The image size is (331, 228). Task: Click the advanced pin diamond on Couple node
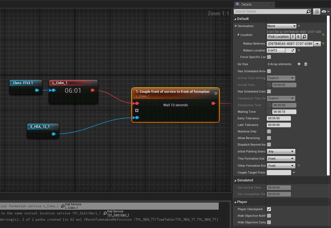coord(216,93)
